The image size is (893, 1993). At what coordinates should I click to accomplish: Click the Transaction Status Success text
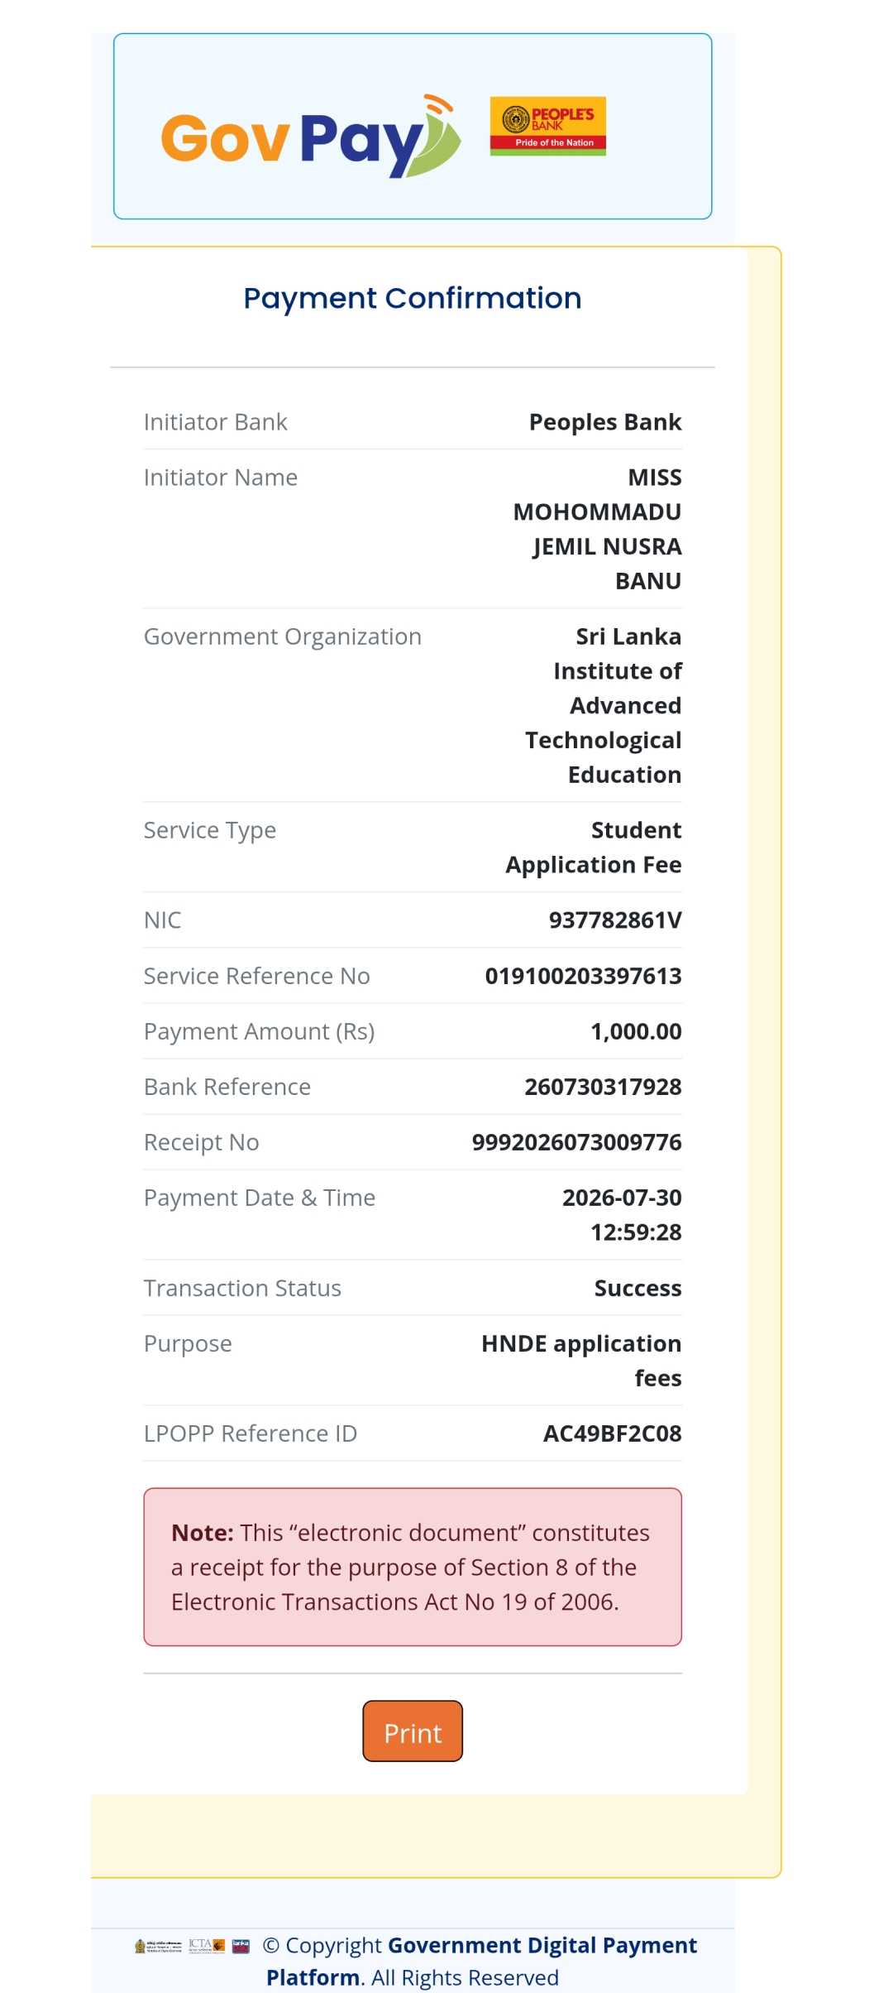tap(638, 1288)
